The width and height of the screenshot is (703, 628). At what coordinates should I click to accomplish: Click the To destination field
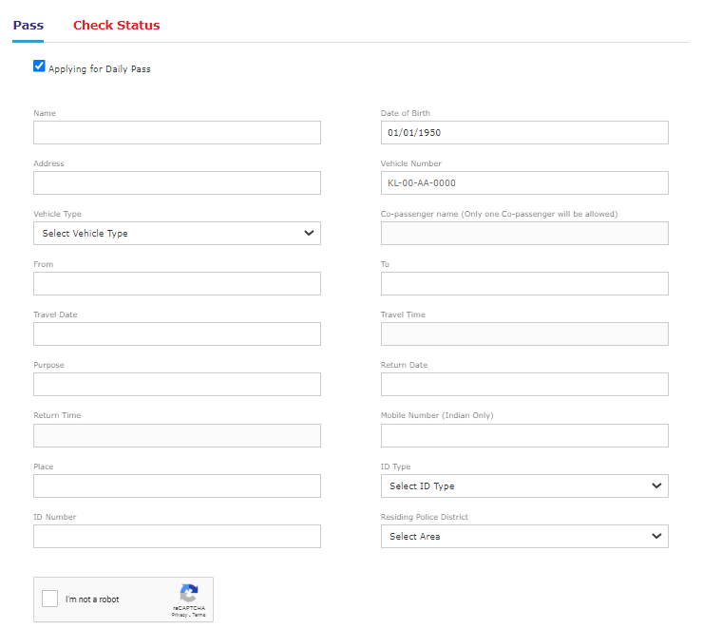pos(524,284)
